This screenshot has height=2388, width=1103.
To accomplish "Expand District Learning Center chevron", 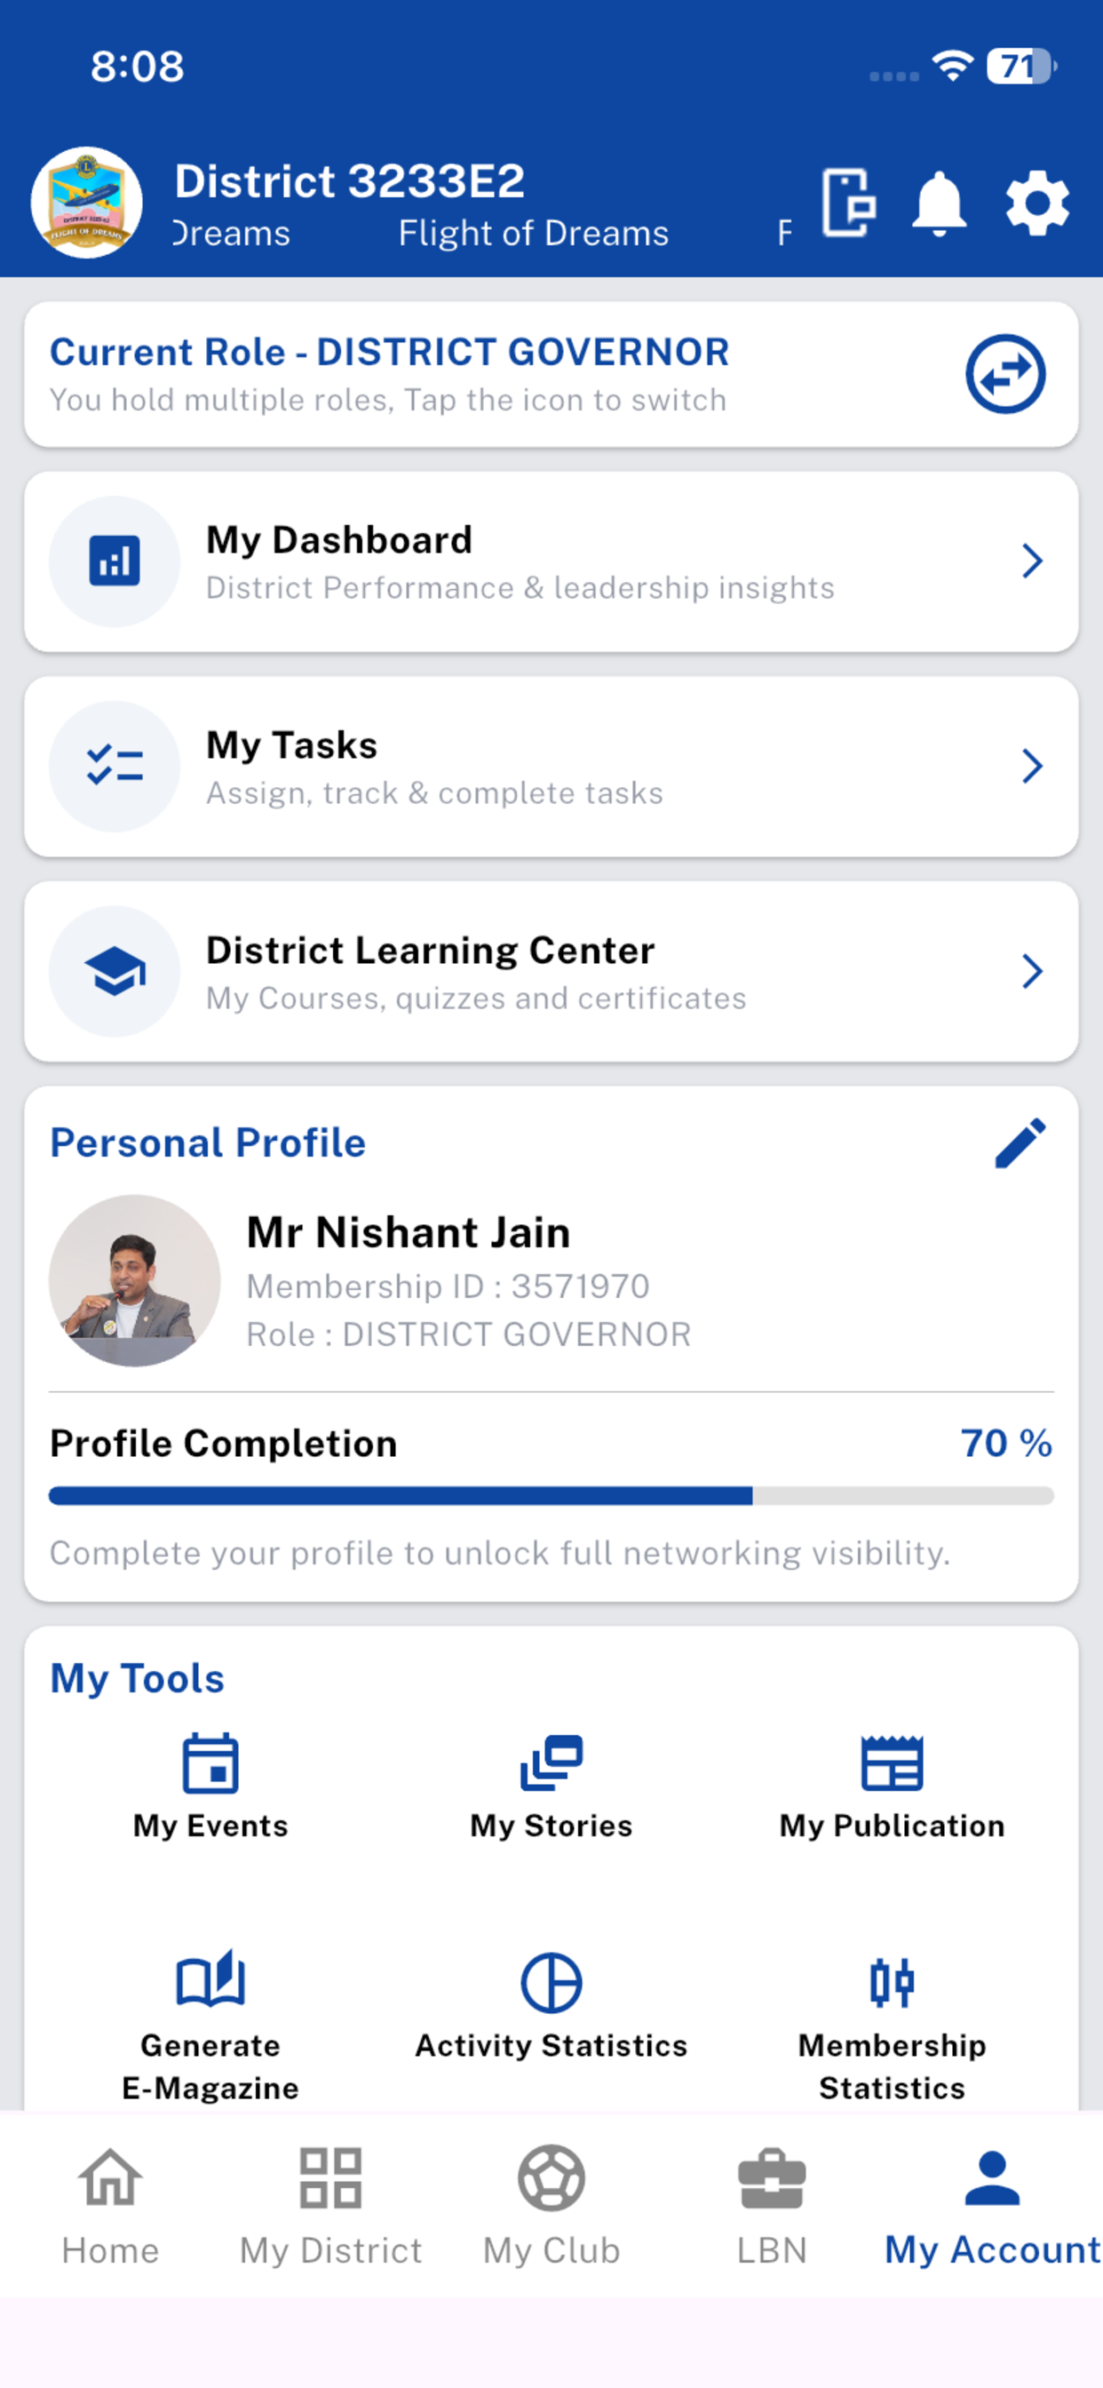I will 1032,971.
